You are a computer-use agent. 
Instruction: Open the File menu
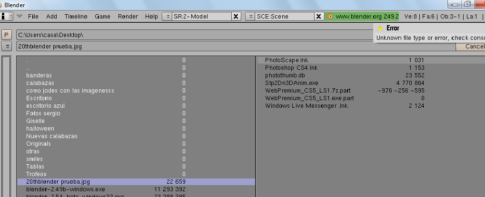pyautogui.click(x=33, y=16)
